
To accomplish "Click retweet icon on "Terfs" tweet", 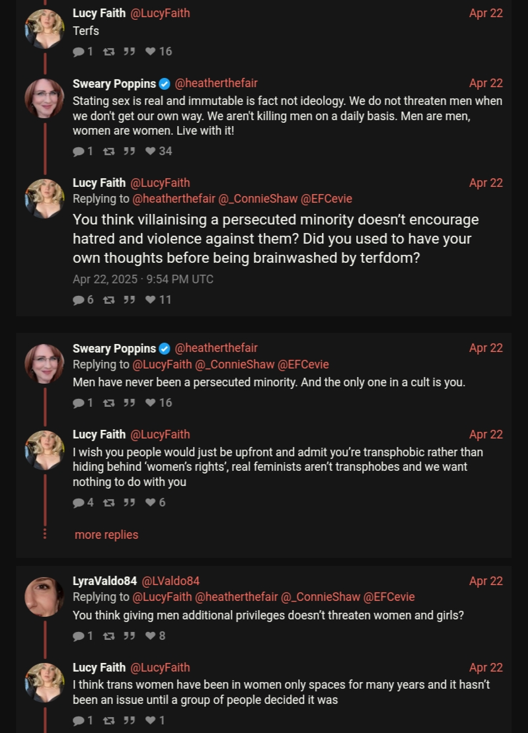I will [109, 52].
